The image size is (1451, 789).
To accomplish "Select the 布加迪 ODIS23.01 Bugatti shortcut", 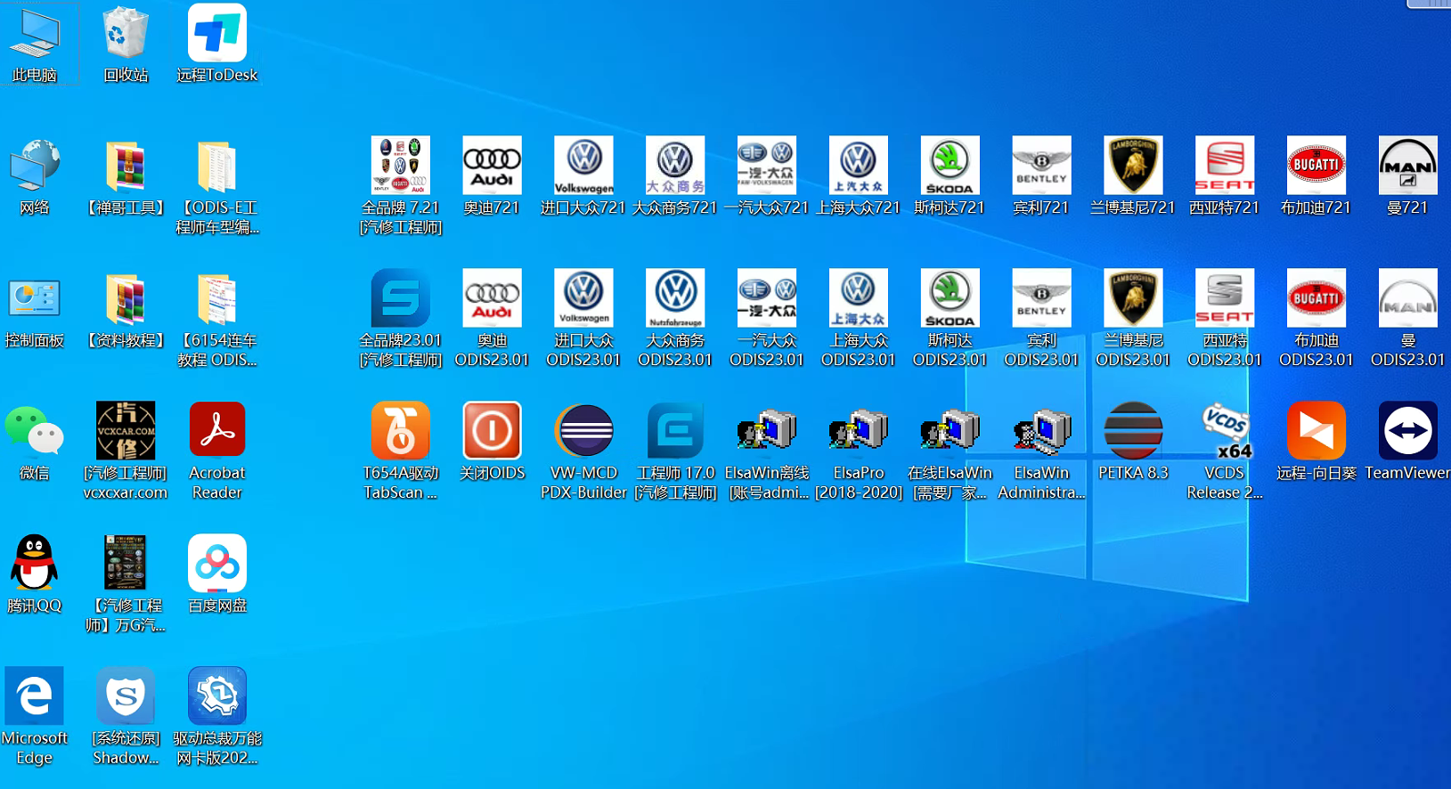I will click(1316, 298).
